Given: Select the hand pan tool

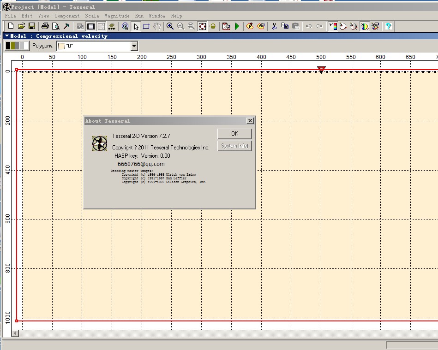Looking at the screenshot, I should pyautogui.click(x=157, y=26).
